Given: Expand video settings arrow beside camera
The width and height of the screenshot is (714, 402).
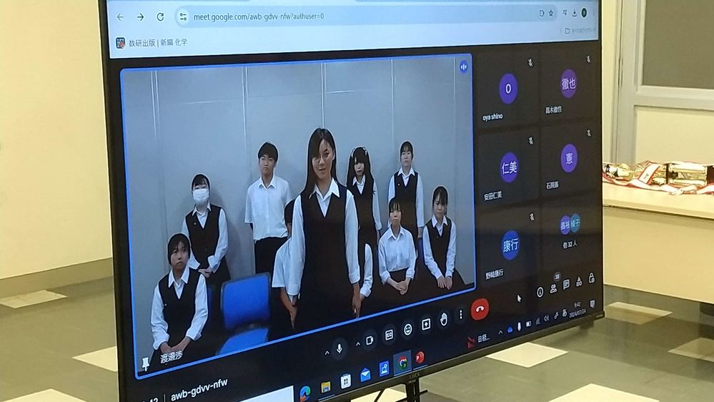Looking at the screenshot, I should (358, 344).
